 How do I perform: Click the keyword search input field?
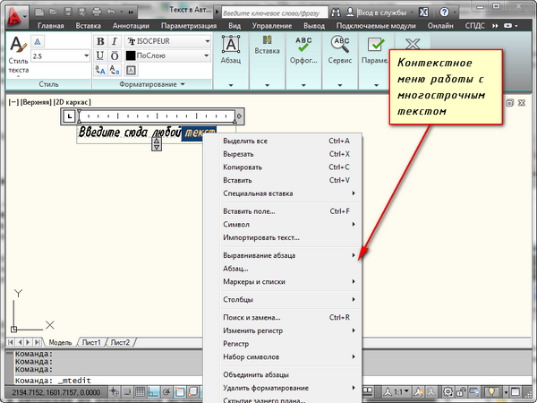275,13
